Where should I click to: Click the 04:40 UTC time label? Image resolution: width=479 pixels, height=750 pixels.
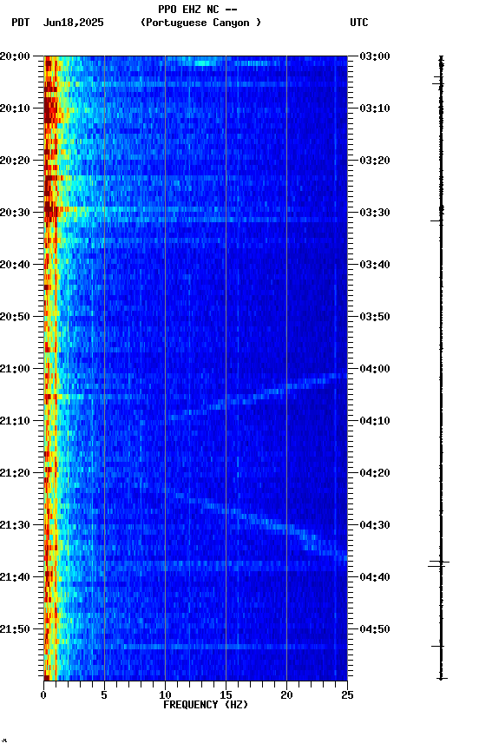pyautogui.click(x=375, y=578)
